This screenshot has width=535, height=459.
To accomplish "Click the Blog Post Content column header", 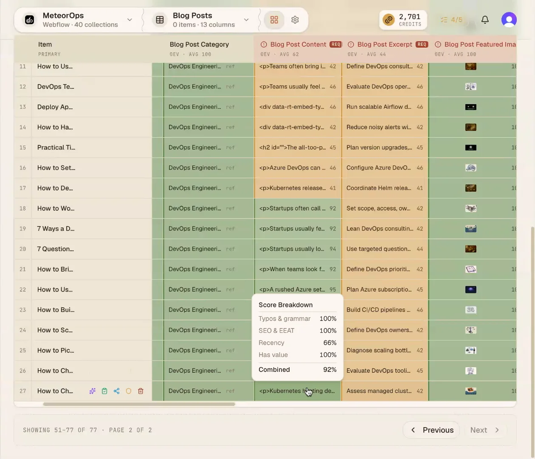I will click(x=298, y=44).
